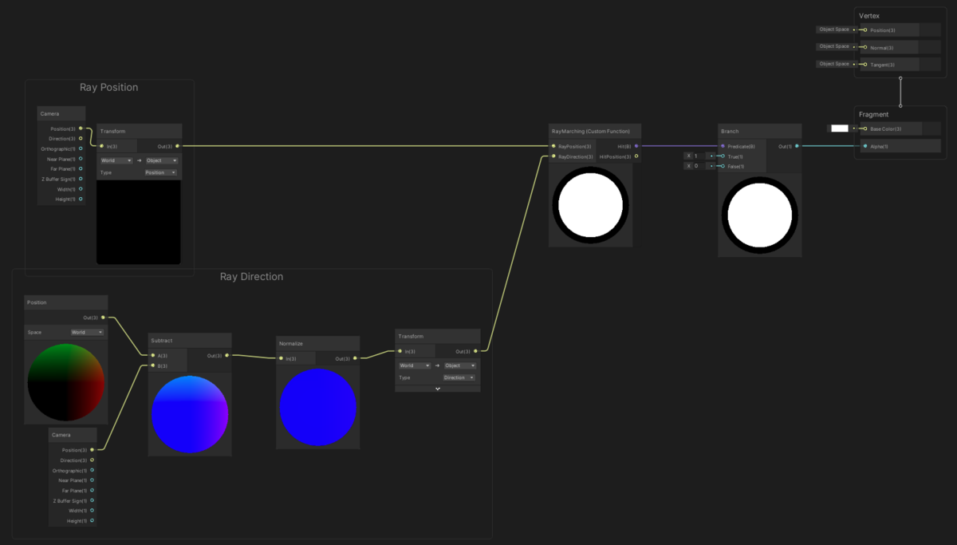Click Hit(B) output port on RayMarching node
This screenshot has height=545, width=957.
pyautogui.click(x=636, y=146)
